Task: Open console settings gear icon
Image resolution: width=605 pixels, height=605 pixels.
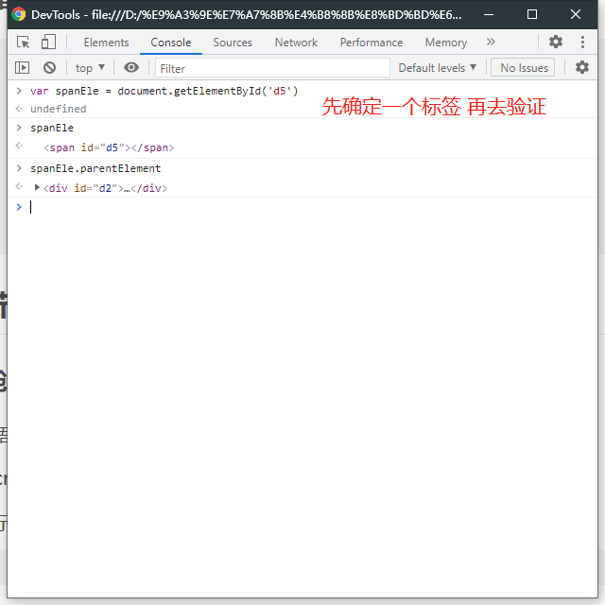Action: 582,67
